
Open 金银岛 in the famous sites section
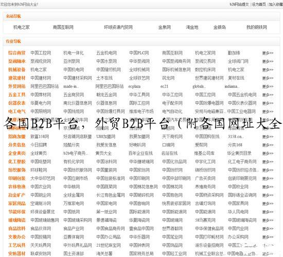click(220, 27)
